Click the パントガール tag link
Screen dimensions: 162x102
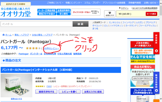[36, 54]
